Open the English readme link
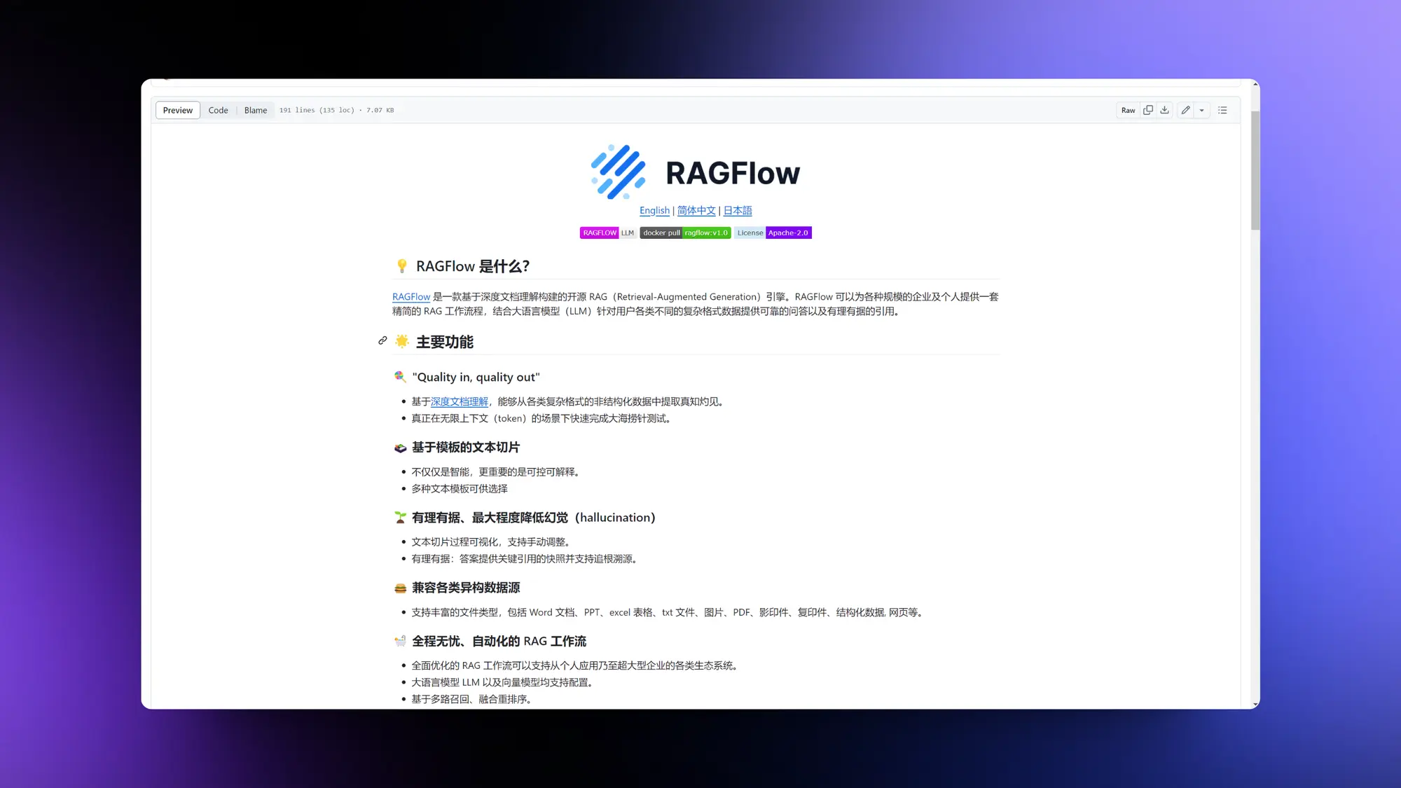Image resolution: width=1401 pixels, height=788 pixels. (654, 210)
